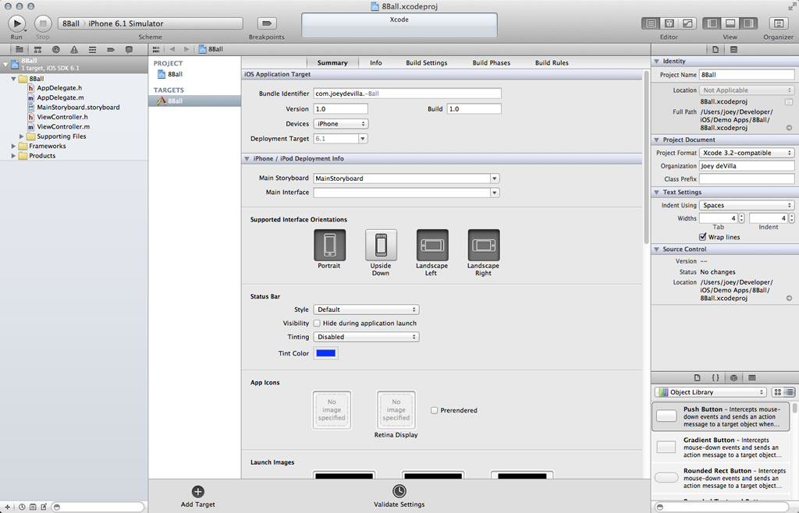Viewport: 799px width, 513px height.
Task: Switch library to list view
Action: tap(790, 392)
